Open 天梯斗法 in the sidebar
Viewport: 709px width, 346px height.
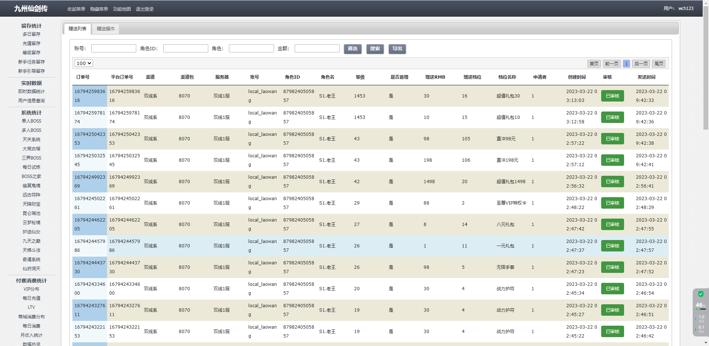[x=31, y=250]
